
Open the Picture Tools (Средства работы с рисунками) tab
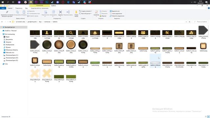pyautogui.click(x=39, y=8)
